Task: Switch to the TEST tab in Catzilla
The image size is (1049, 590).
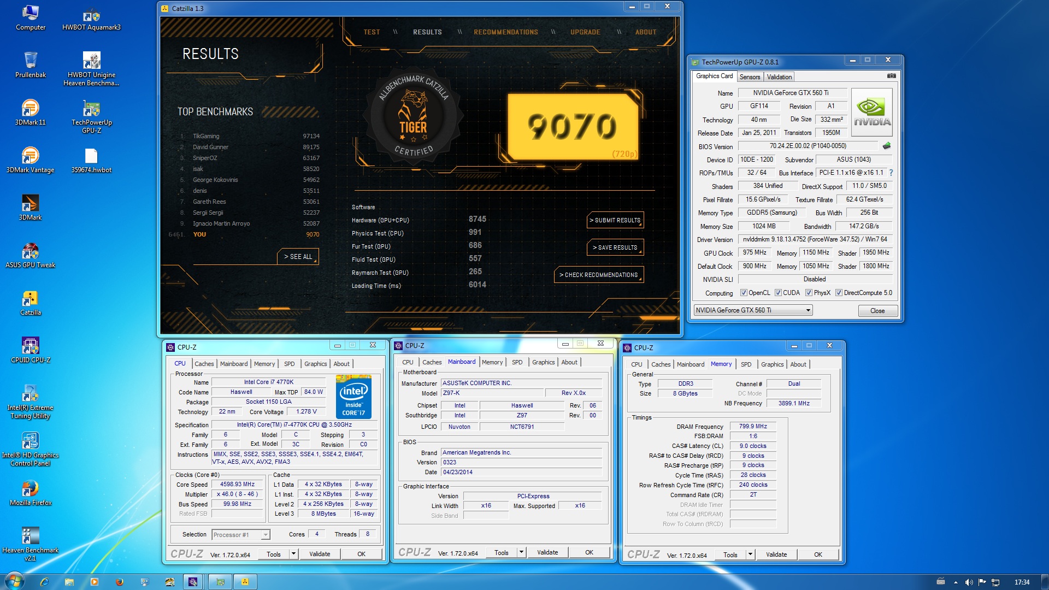Action: [372, 32]
